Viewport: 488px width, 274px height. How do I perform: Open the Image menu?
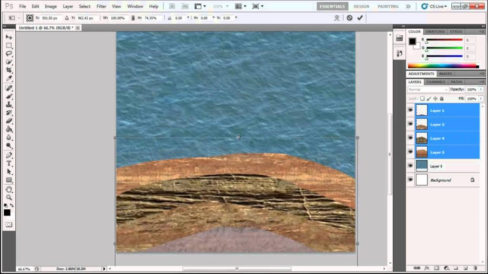coord(51,6)
